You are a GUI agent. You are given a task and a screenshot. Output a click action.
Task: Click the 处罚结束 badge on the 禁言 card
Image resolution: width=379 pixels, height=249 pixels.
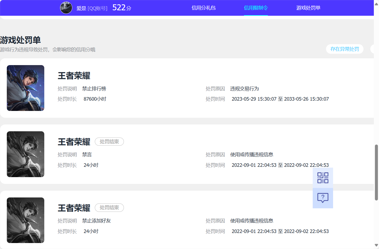click(x=109, y=142)
